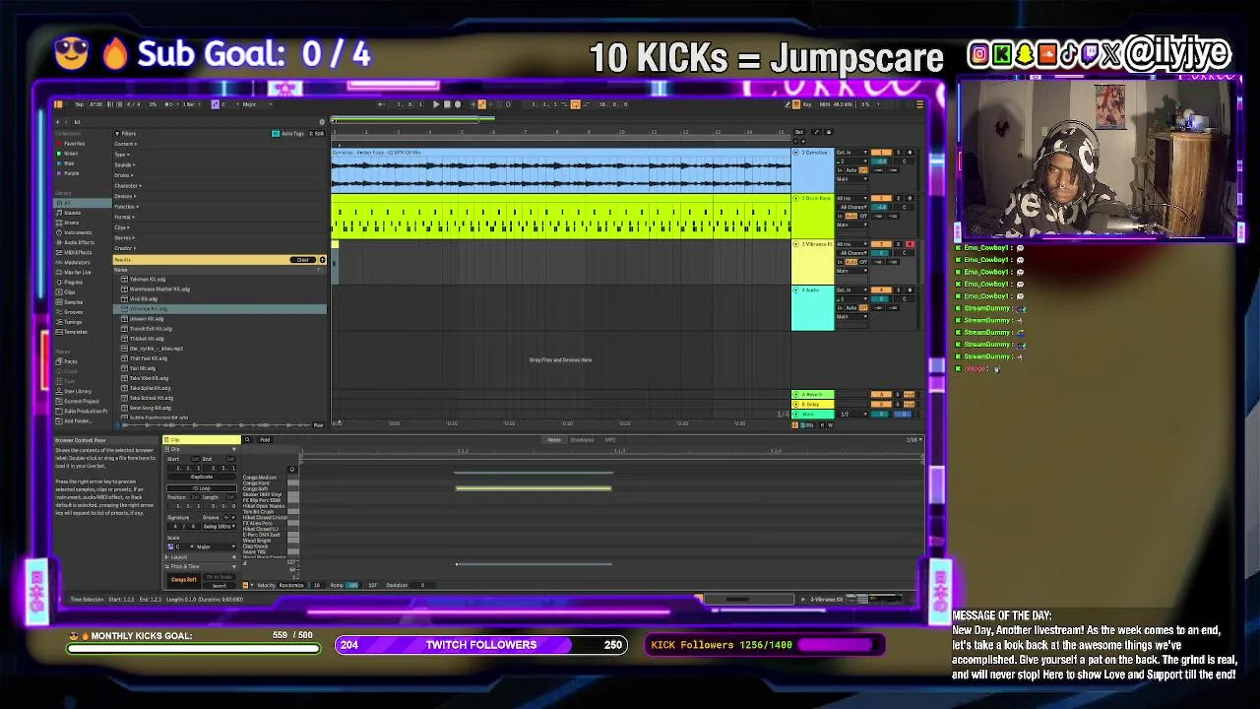1260x709 pixels.
Task: Toggle the arrangement lock icon
Action: point(828,132)
